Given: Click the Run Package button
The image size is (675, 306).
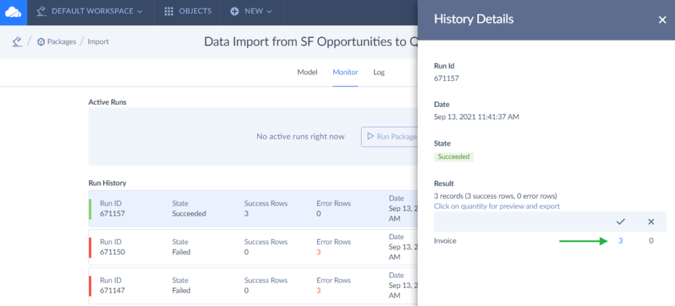Looking at the screenshot, I should pos(389,137).
